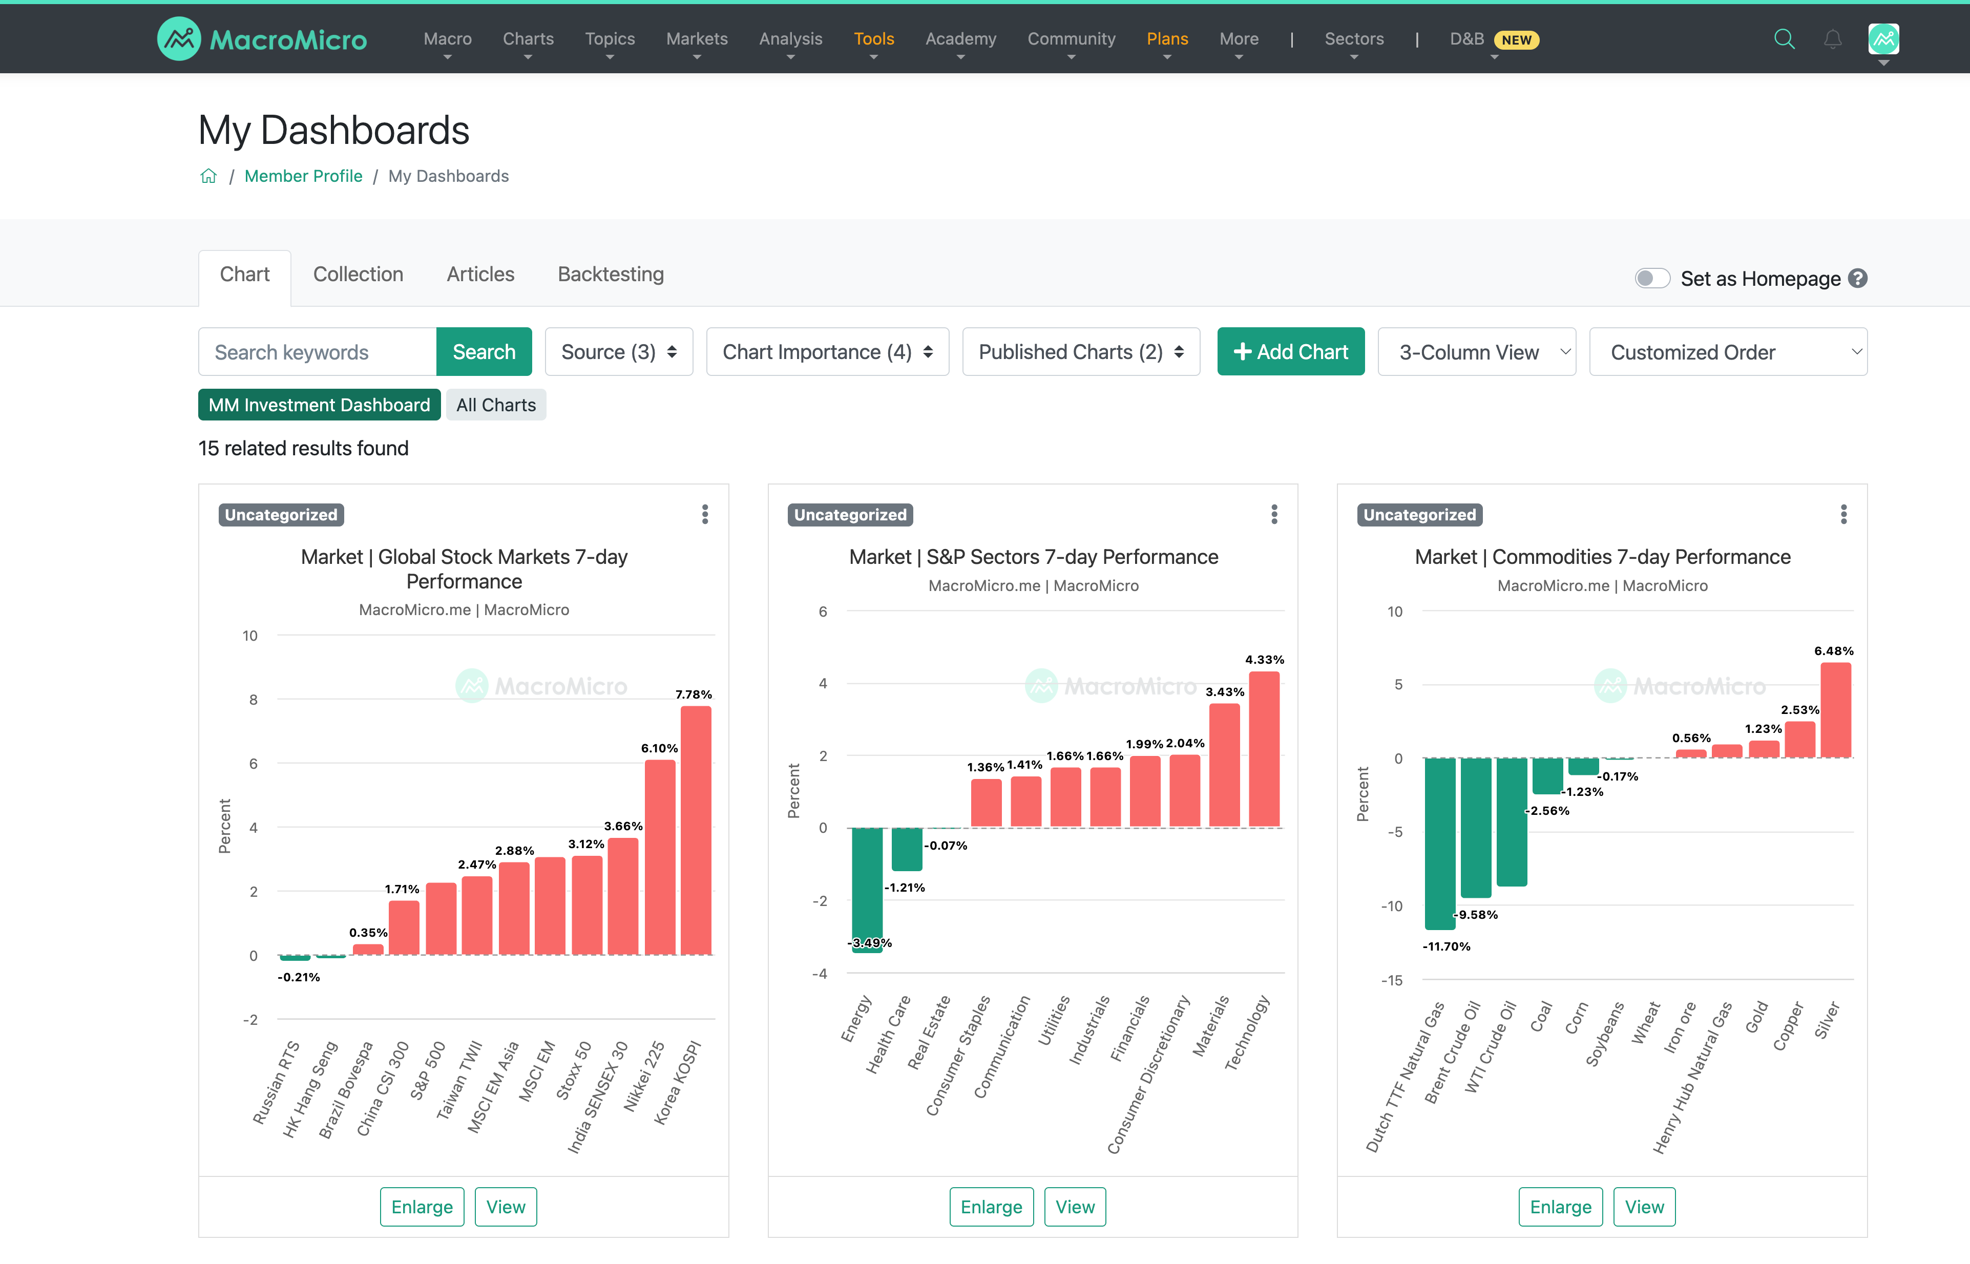
Task: Open options menu for Global Stock Markets chart
Action: 704,514
